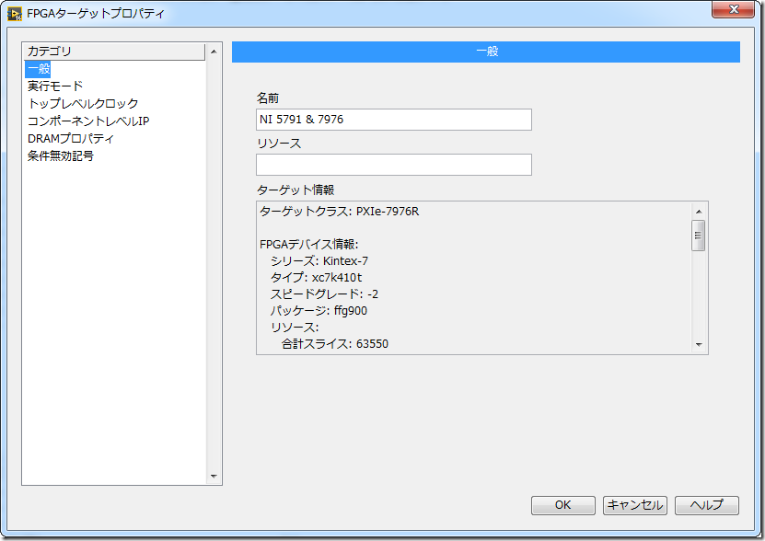Select the 一般 category
The image size is (765, 541).
(39, 69)
